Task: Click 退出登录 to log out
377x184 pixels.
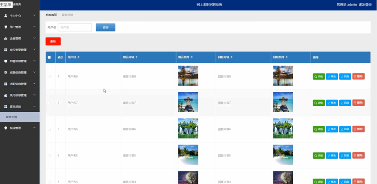Action: click(x=365, y=5)
